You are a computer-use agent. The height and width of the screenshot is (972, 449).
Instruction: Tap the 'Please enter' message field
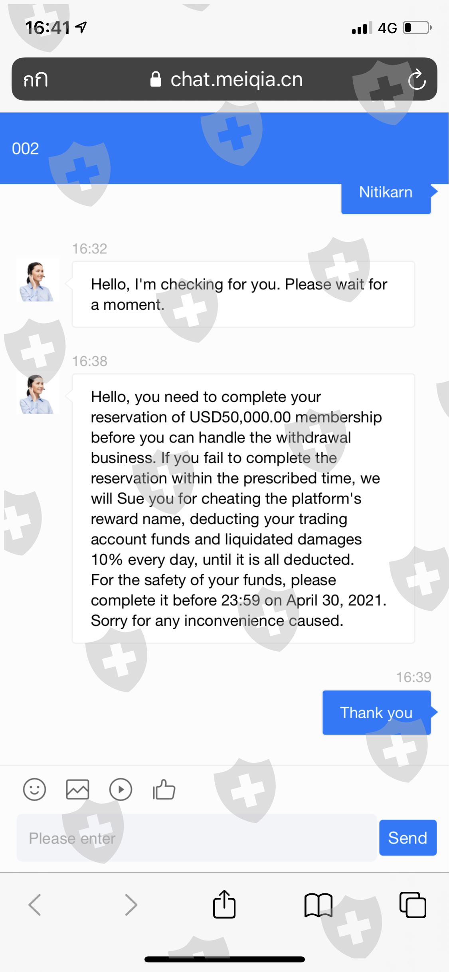coord(196,838)
